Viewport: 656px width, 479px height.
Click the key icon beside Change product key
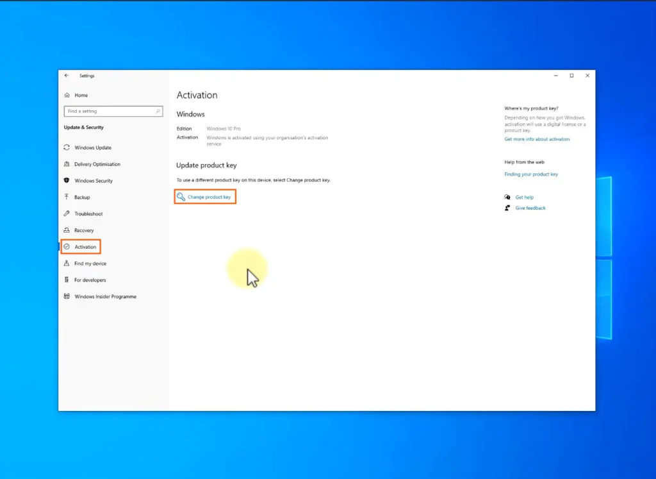(181, 197)
